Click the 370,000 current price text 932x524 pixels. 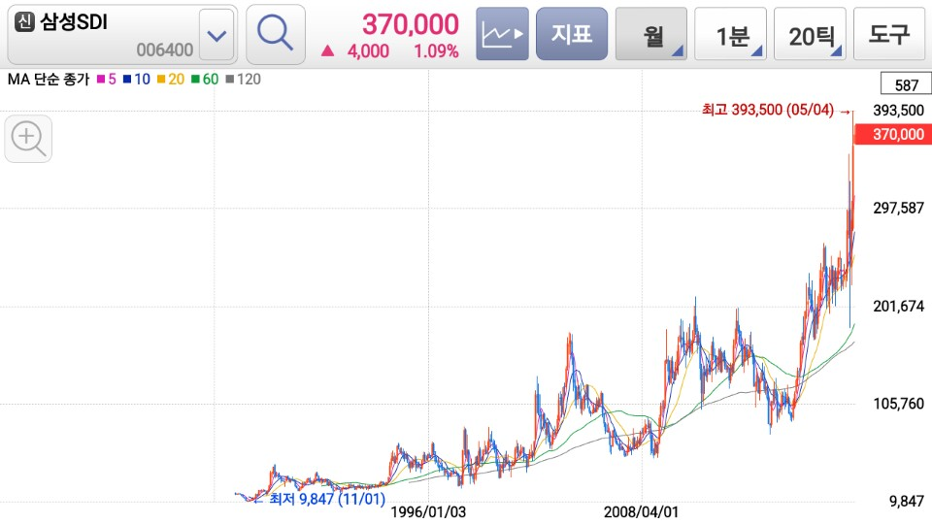411,24
